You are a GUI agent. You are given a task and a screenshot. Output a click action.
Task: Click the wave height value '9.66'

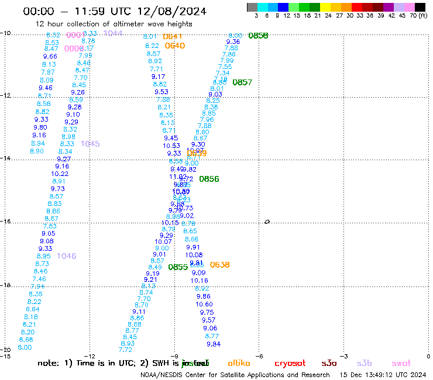(x=50, y=56)
